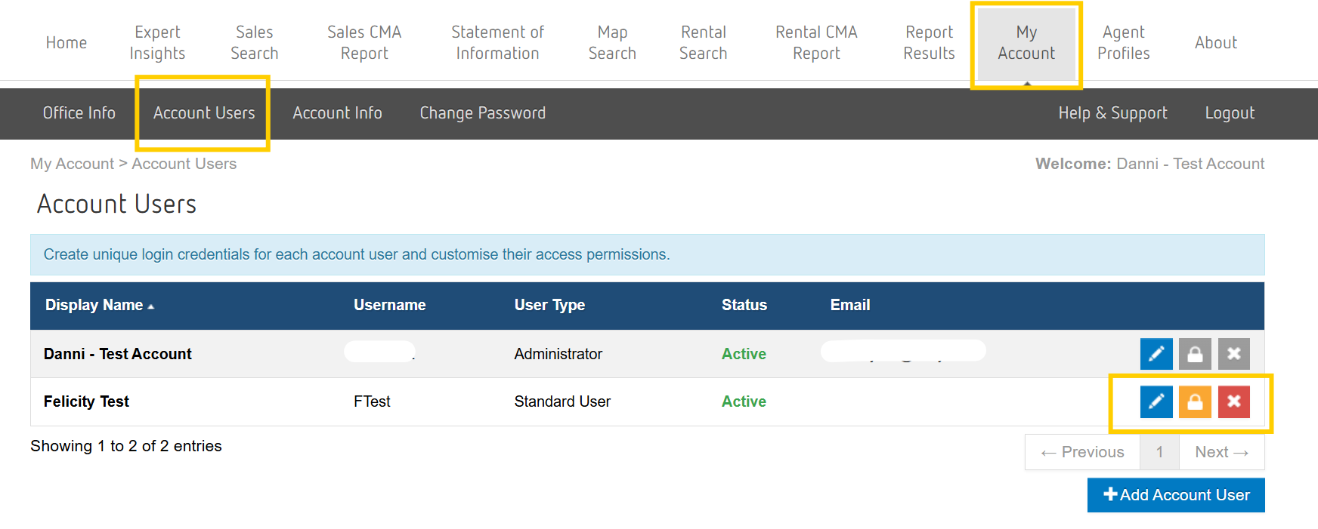
Task: Sort users by Status column
Action: (x=744, y=306)
